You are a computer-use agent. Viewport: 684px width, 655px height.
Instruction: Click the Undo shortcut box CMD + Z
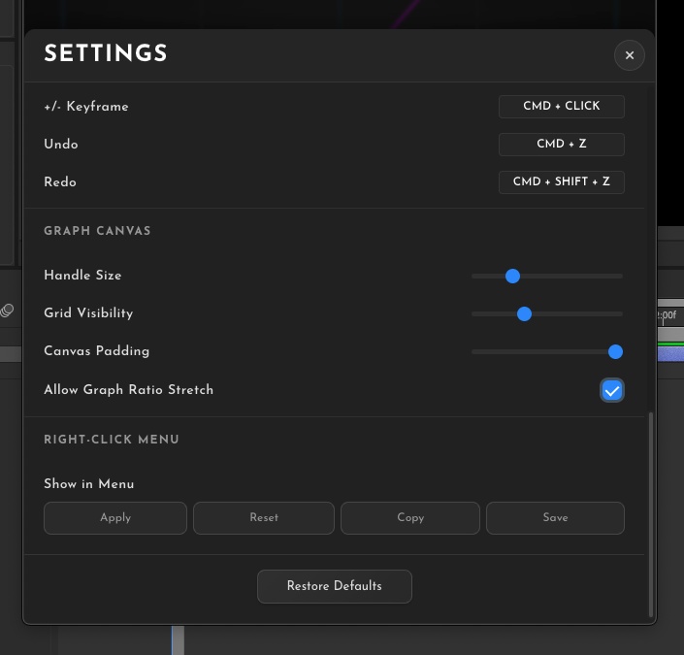point(561,145)
